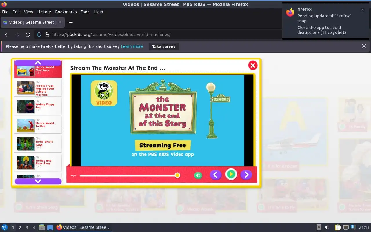This screenshot has height=232, width=371.
Task: Go back with the browser back arrow
Action: coord(7,35)
